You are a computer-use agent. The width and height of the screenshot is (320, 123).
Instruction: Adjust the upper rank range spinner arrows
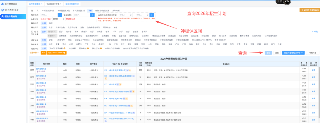click(x=148, y=15)
